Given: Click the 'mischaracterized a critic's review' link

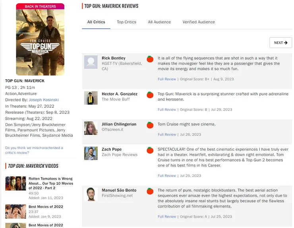Looking at the screenshot, I should click(34, 150).
